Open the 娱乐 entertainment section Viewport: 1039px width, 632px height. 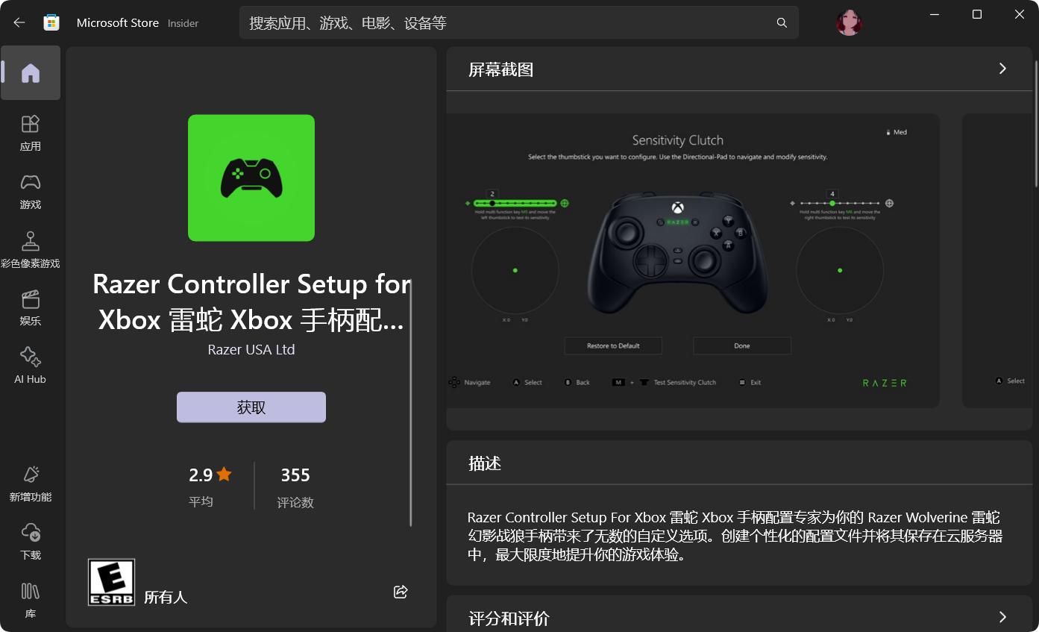31,307
